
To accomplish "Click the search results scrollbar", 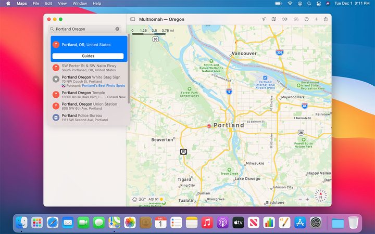I will click(x=129, y=69).
